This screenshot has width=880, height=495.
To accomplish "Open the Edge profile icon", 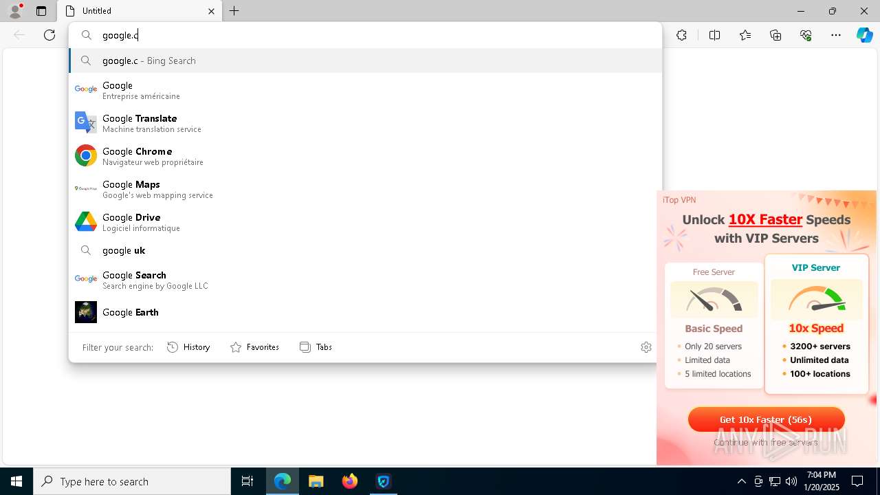I will click(15, 11).
